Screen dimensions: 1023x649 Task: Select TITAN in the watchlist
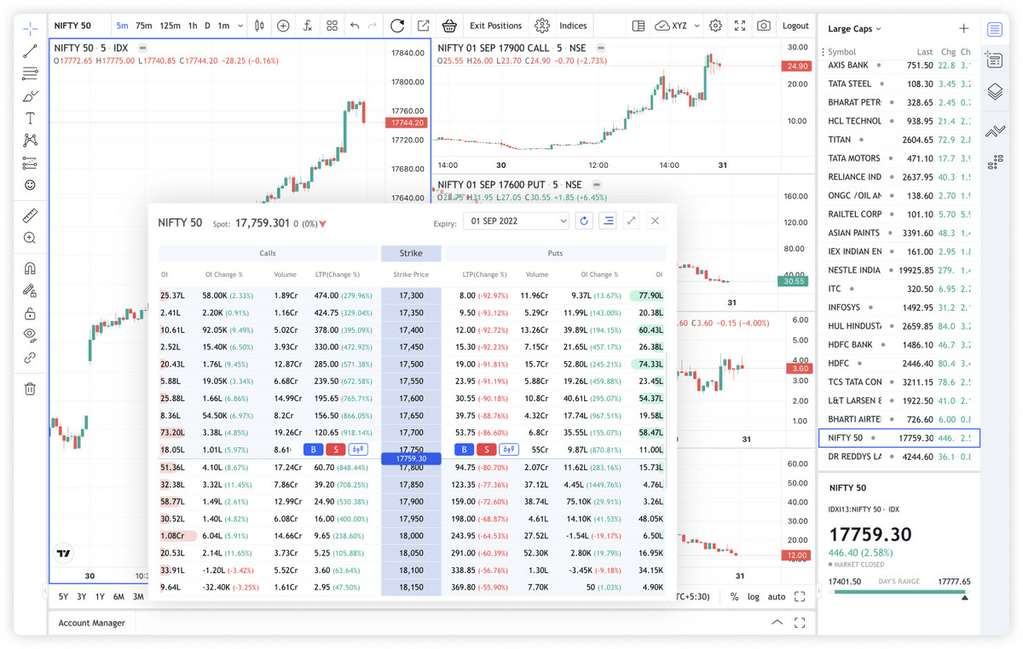899,139
